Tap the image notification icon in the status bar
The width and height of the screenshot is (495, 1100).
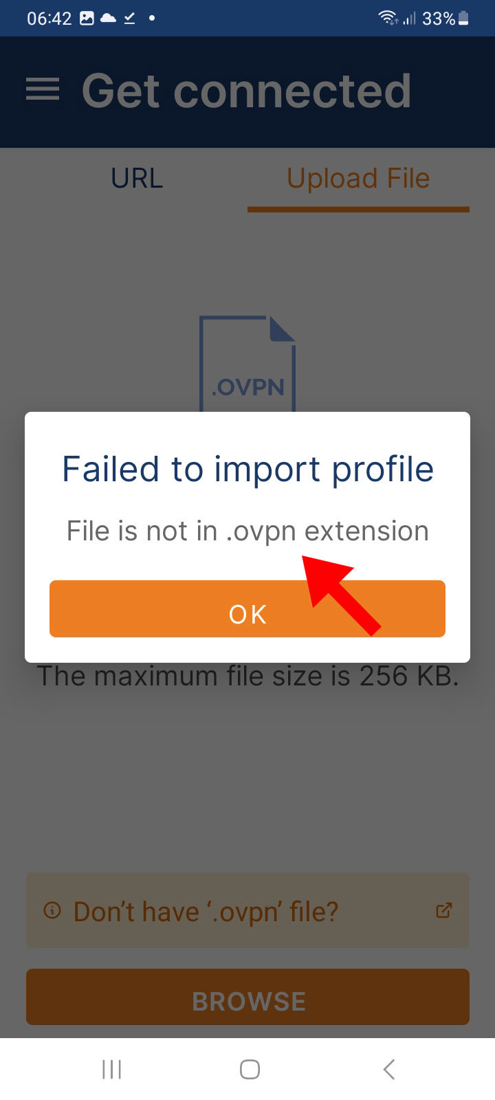pyautogui.click(x=87, y=19)
